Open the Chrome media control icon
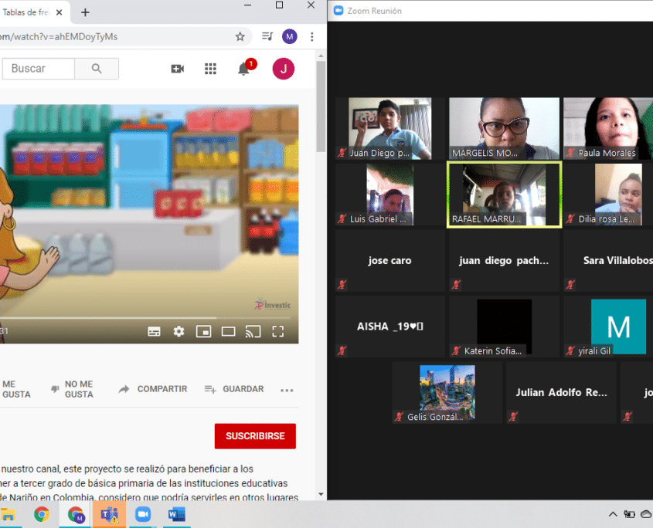 267,36
